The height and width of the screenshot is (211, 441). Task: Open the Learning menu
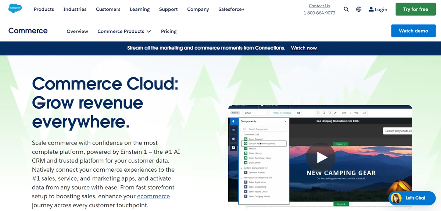click(x=140, y=9)
